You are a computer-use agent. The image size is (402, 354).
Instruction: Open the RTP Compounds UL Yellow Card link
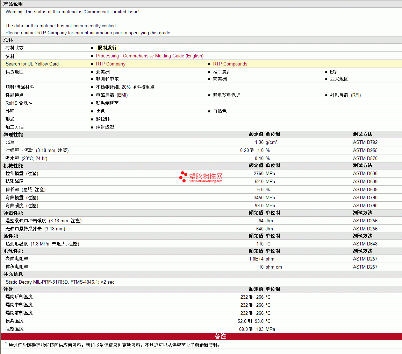pyautogui.click(x=230, y=64)
